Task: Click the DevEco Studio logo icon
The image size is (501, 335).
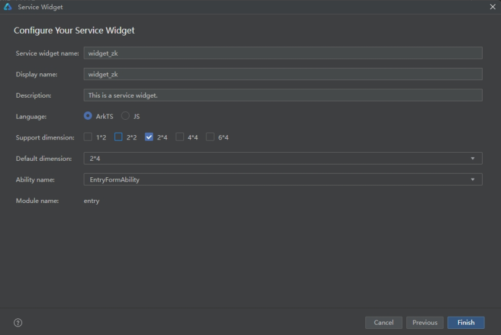Action: (8, 7)
